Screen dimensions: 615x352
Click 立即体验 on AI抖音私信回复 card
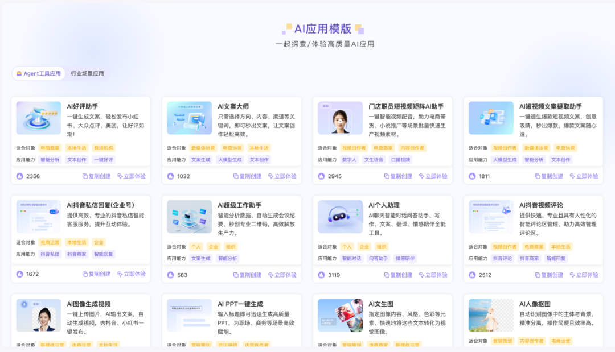132,274
